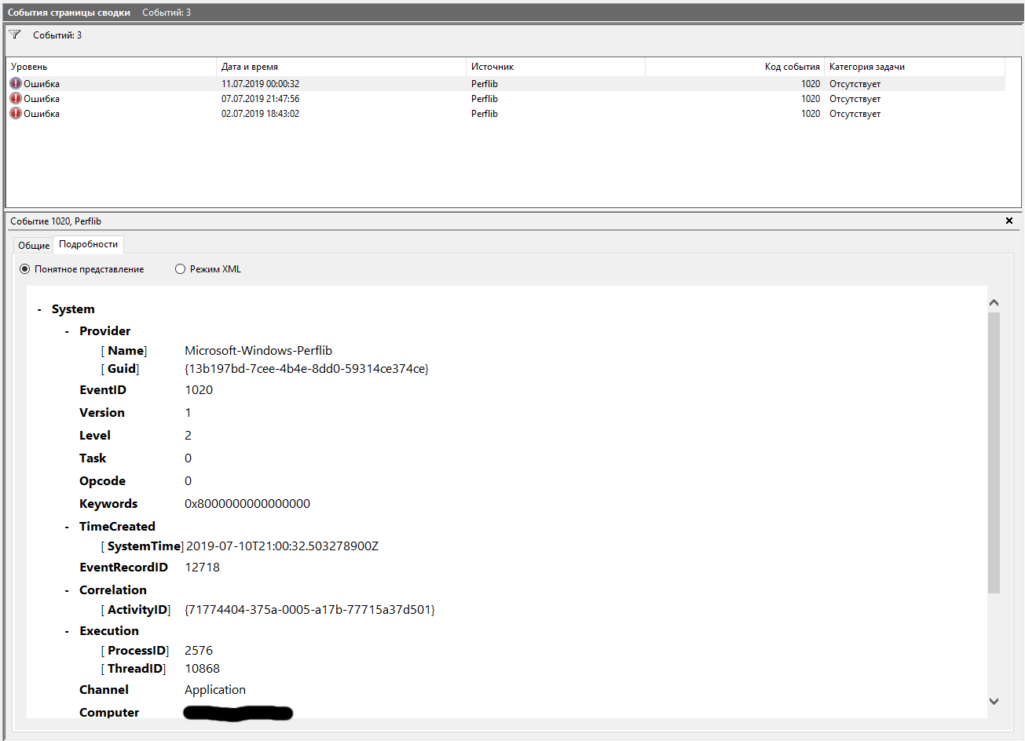Screen dimensions: 1025x741
Task: Click the error icon for 11.07.2019 event
Action: 16,83
